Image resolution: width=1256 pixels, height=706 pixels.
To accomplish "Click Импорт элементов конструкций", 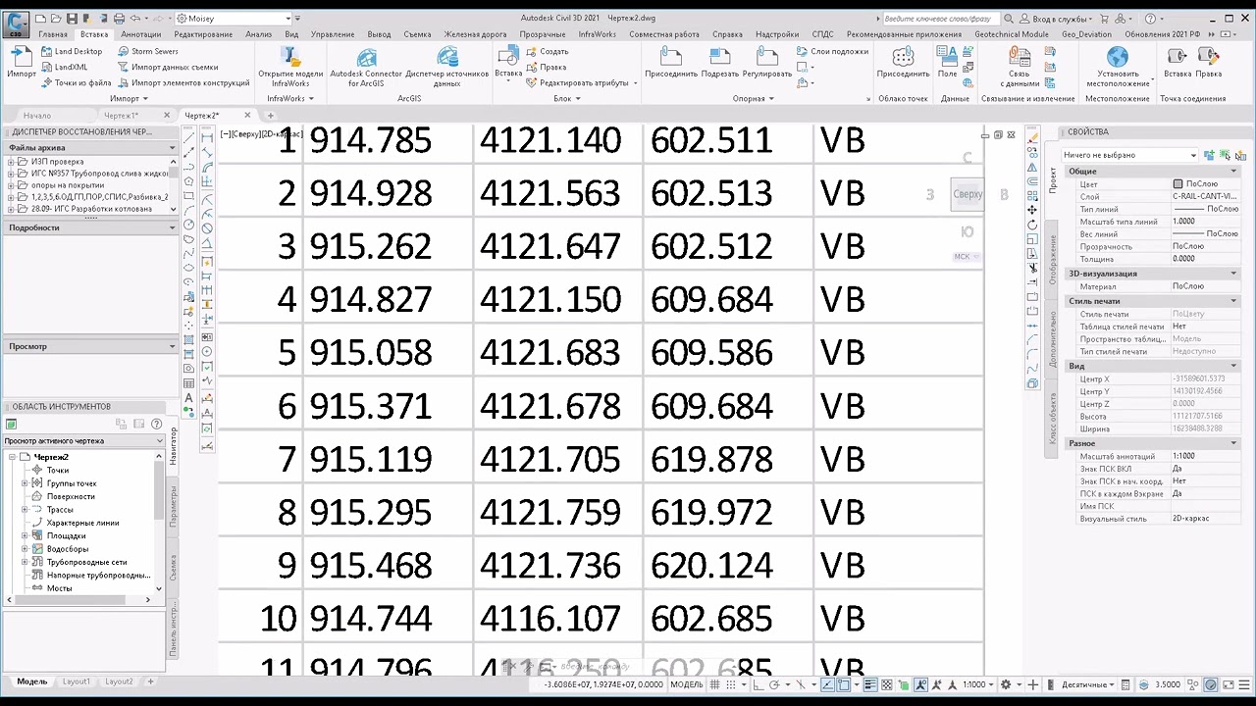I will click(x=183, y=82).
